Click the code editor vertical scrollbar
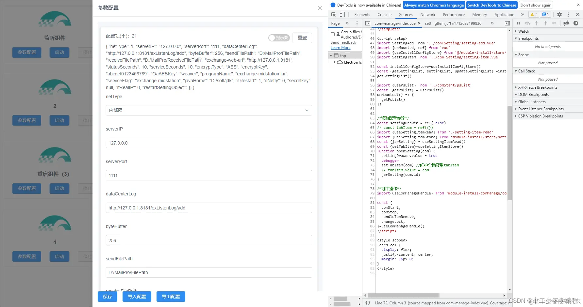The height and width of the screenshot is (307, 583). pos(510,153)
